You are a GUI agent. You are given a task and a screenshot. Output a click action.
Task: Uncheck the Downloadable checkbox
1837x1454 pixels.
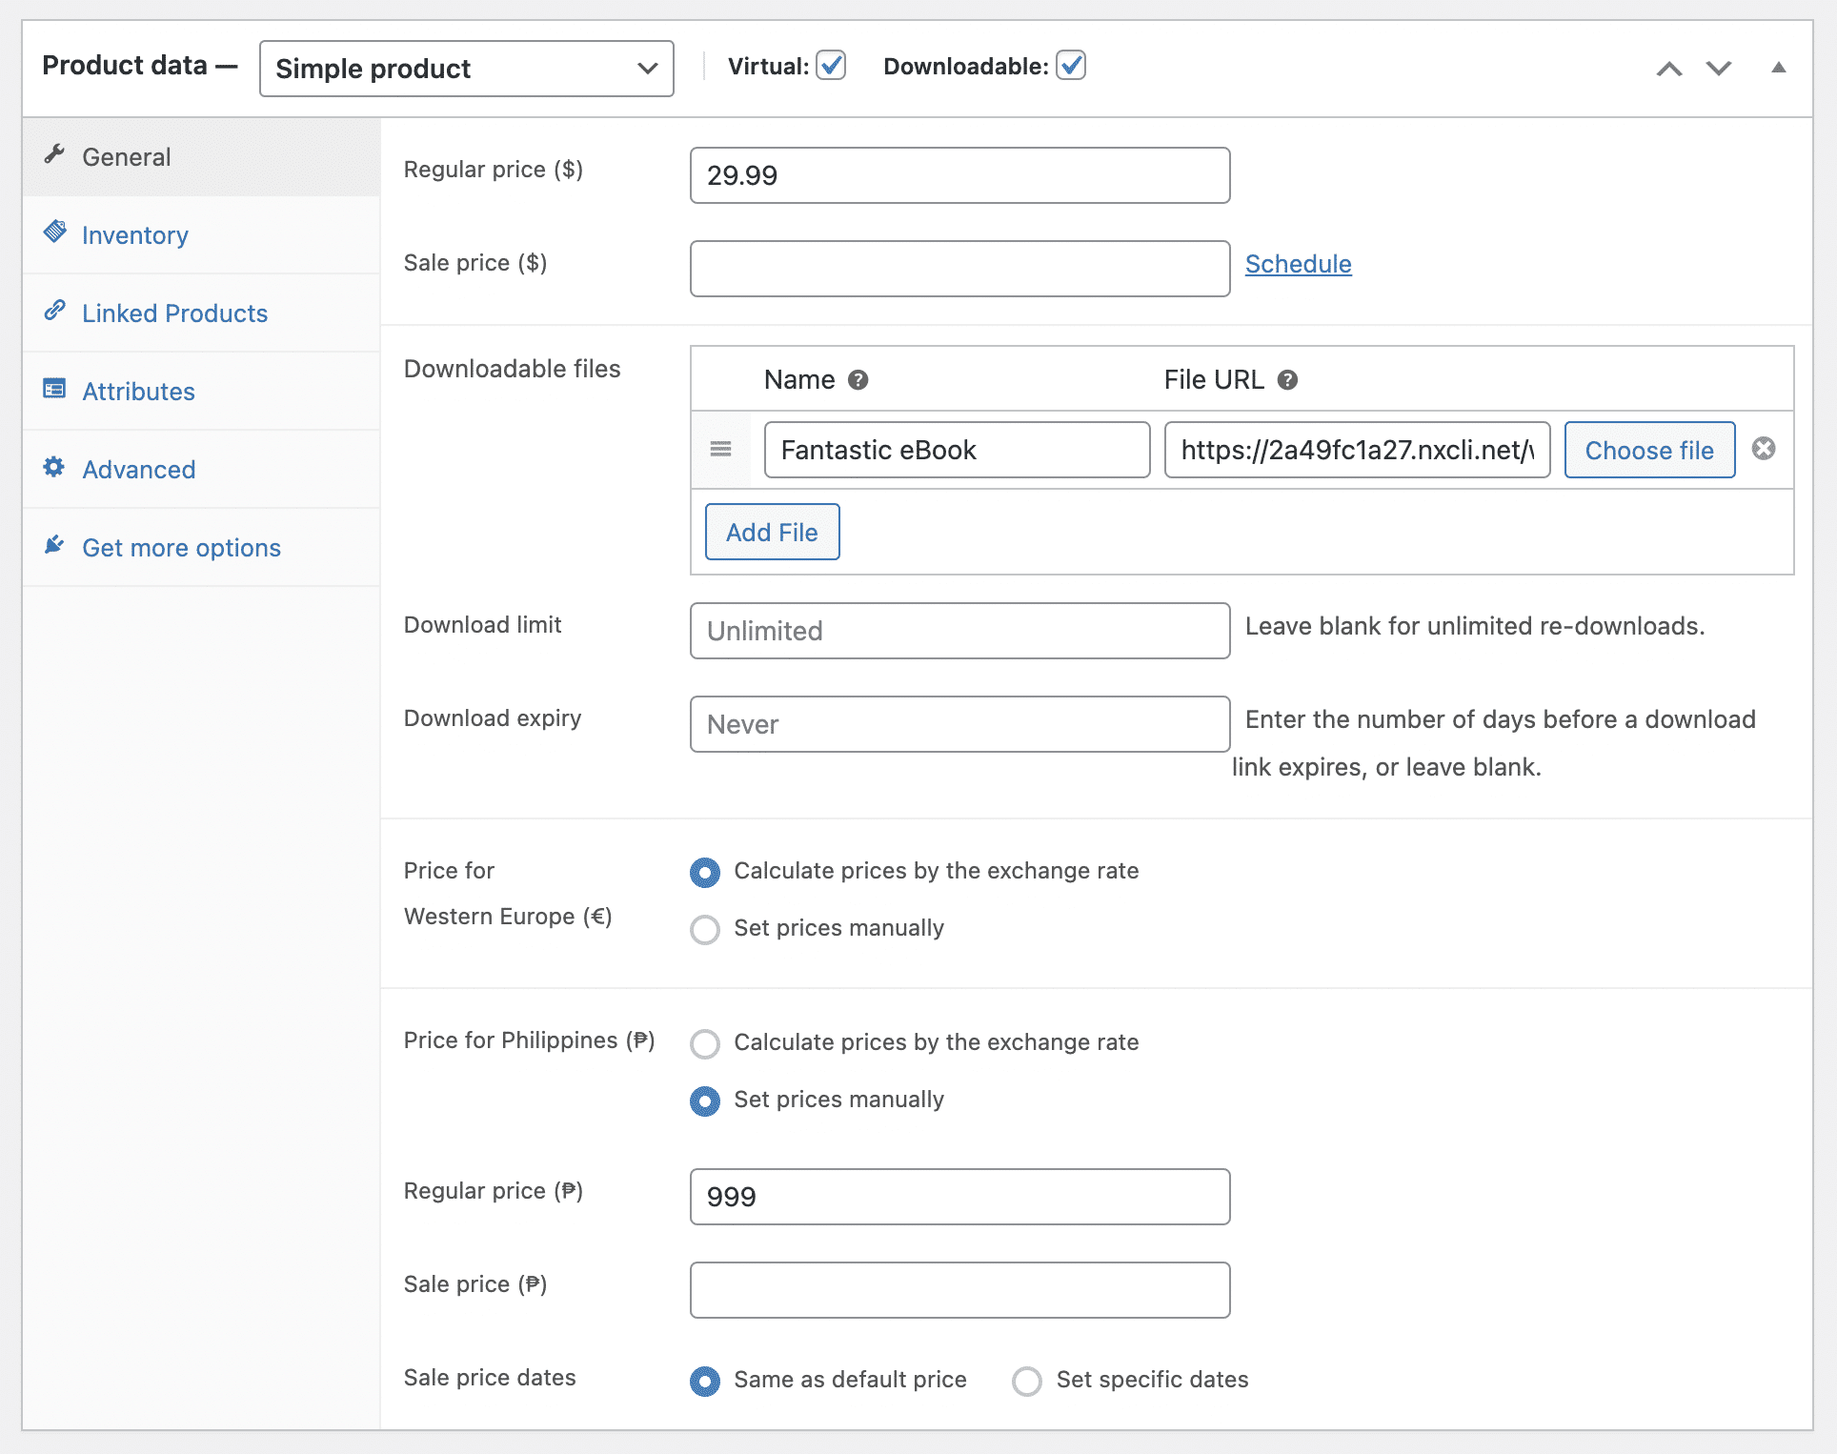(1071, 66)
